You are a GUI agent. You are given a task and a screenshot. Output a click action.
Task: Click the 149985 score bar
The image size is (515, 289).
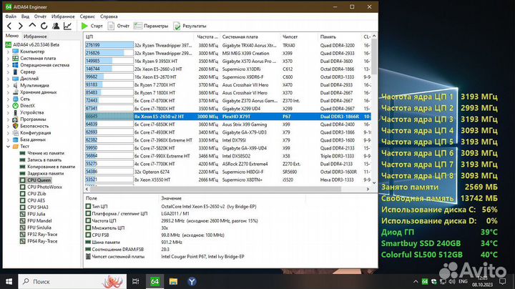pyautogui.click(x=109, y=61)
